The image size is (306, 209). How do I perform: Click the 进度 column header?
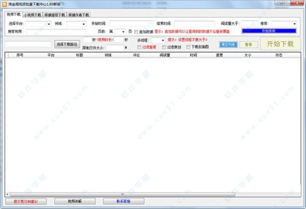click(219, 55)
